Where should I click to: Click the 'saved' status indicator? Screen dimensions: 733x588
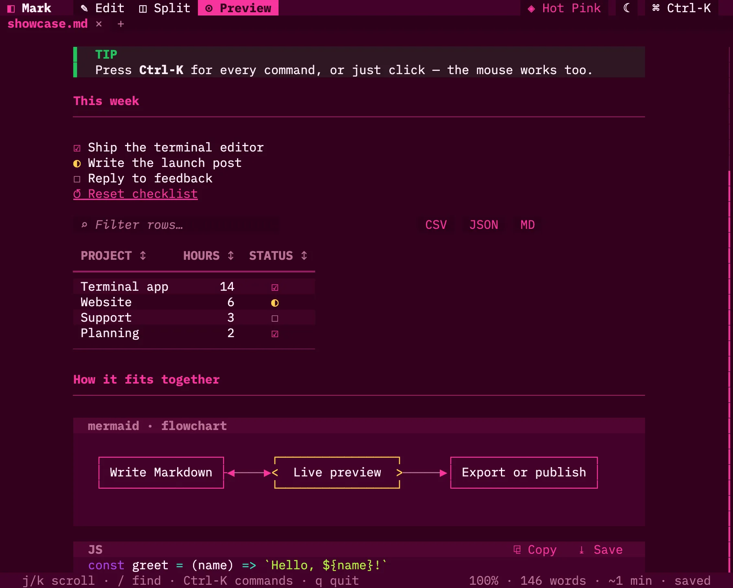693,581
